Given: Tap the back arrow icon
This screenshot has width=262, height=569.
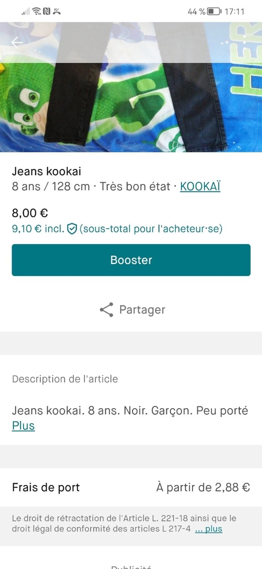Looking at the screenshot, I should pyautogui.click(x=17, y=42).
